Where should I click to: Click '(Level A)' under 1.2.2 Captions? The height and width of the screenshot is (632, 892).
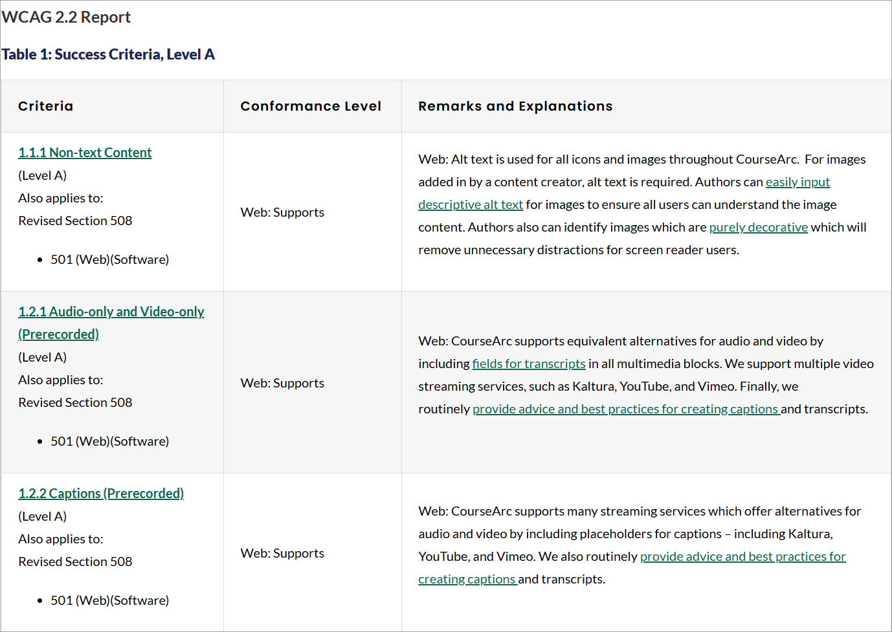click(43, 517)
